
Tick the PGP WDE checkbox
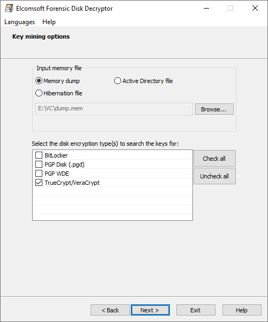coord(39,174)
